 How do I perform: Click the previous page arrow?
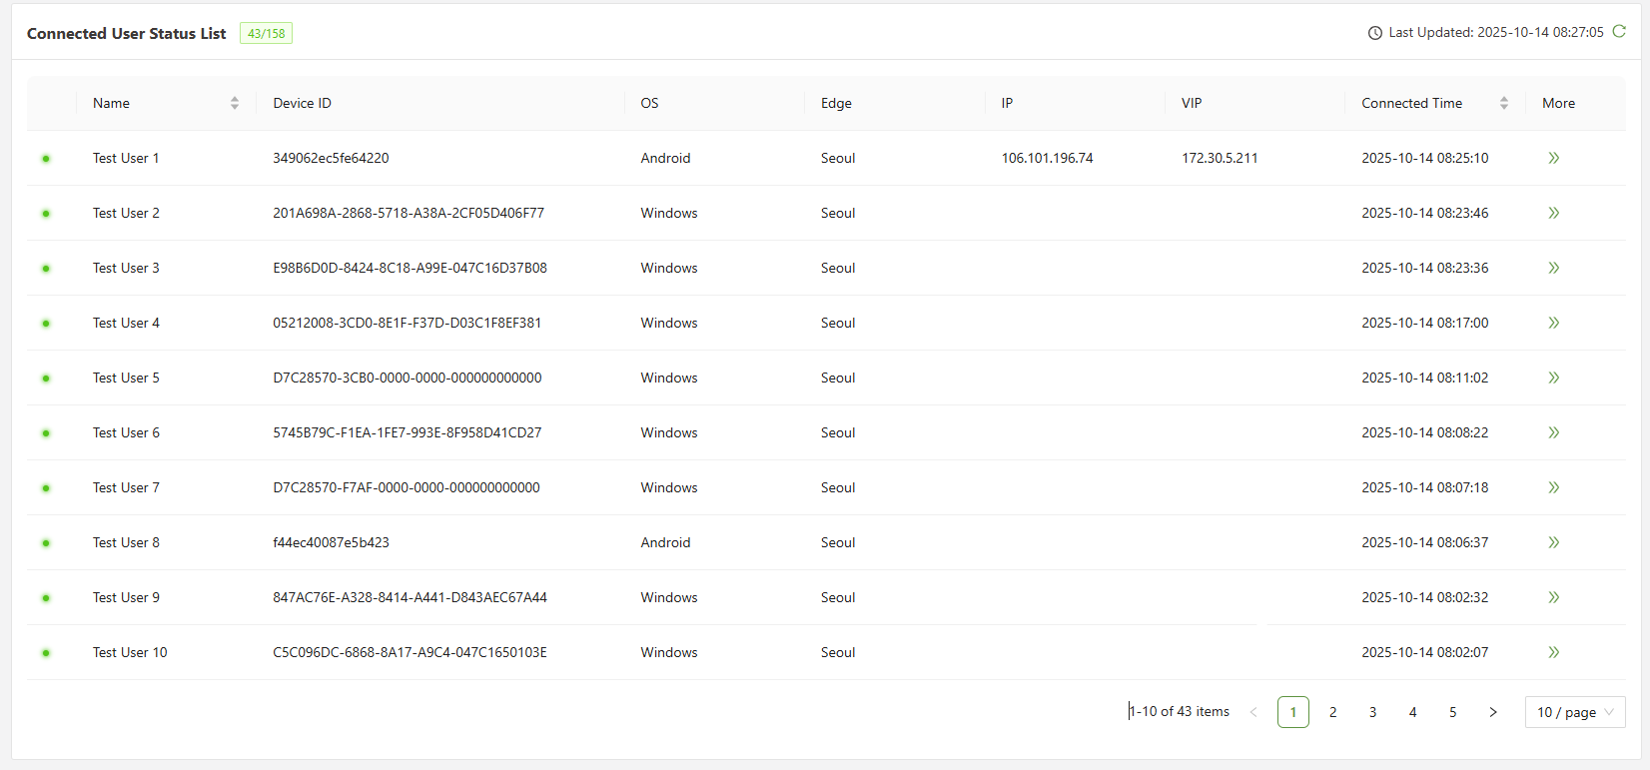click(1253, 712)
